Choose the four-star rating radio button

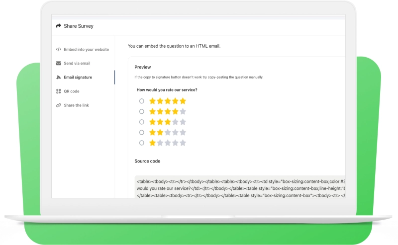coord(142,111)
